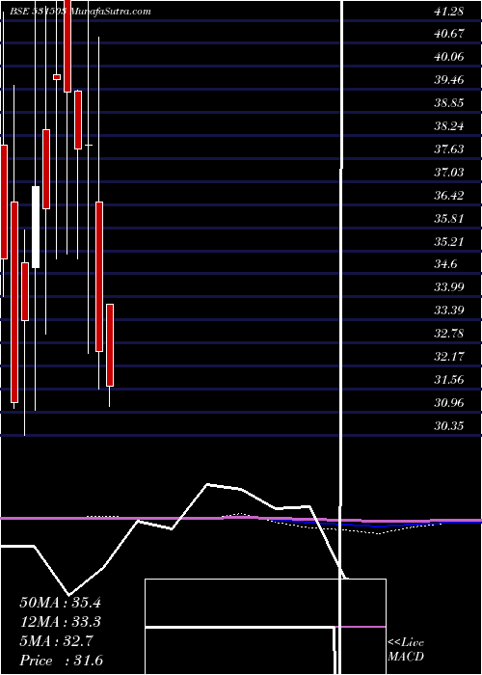Screen dimensions: 482x675
Task: Click the 30.96 price axis label
Action: (448, 403)
